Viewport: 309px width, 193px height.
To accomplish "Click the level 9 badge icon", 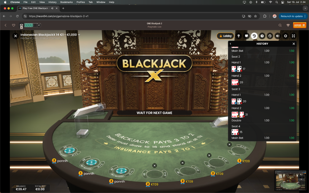I will tap(21, 26).
